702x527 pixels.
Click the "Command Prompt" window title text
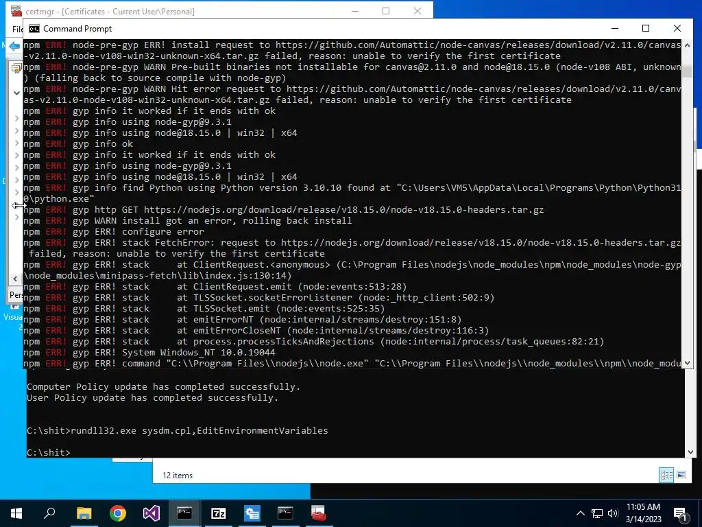pos(77,29)
